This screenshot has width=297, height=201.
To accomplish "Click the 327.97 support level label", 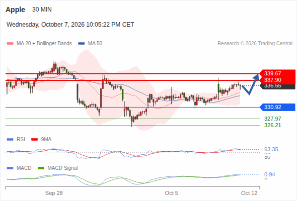I will (273, 119).
